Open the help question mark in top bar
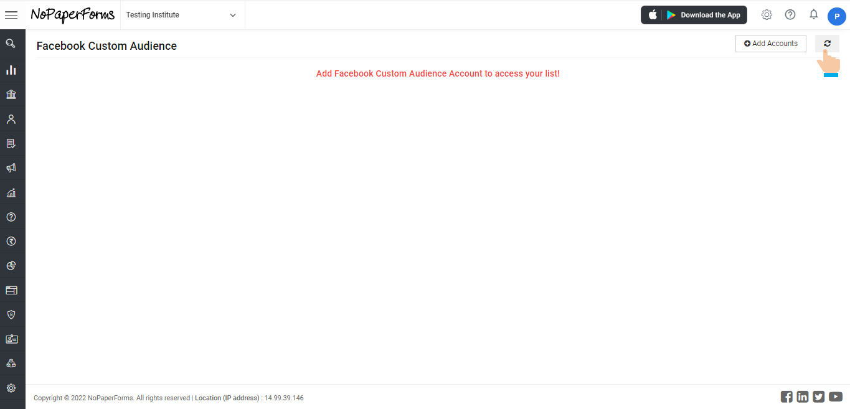The width and height of the screenshot is (850, 409). (790, 15)
